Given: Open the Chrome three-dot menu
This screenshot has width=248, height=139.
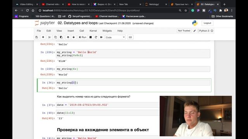Looking at the screenshot, I should [232, 10].
